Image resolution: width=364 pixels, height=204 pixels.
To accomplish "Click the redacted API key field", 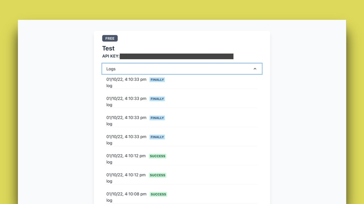I will tap(176, 56).
